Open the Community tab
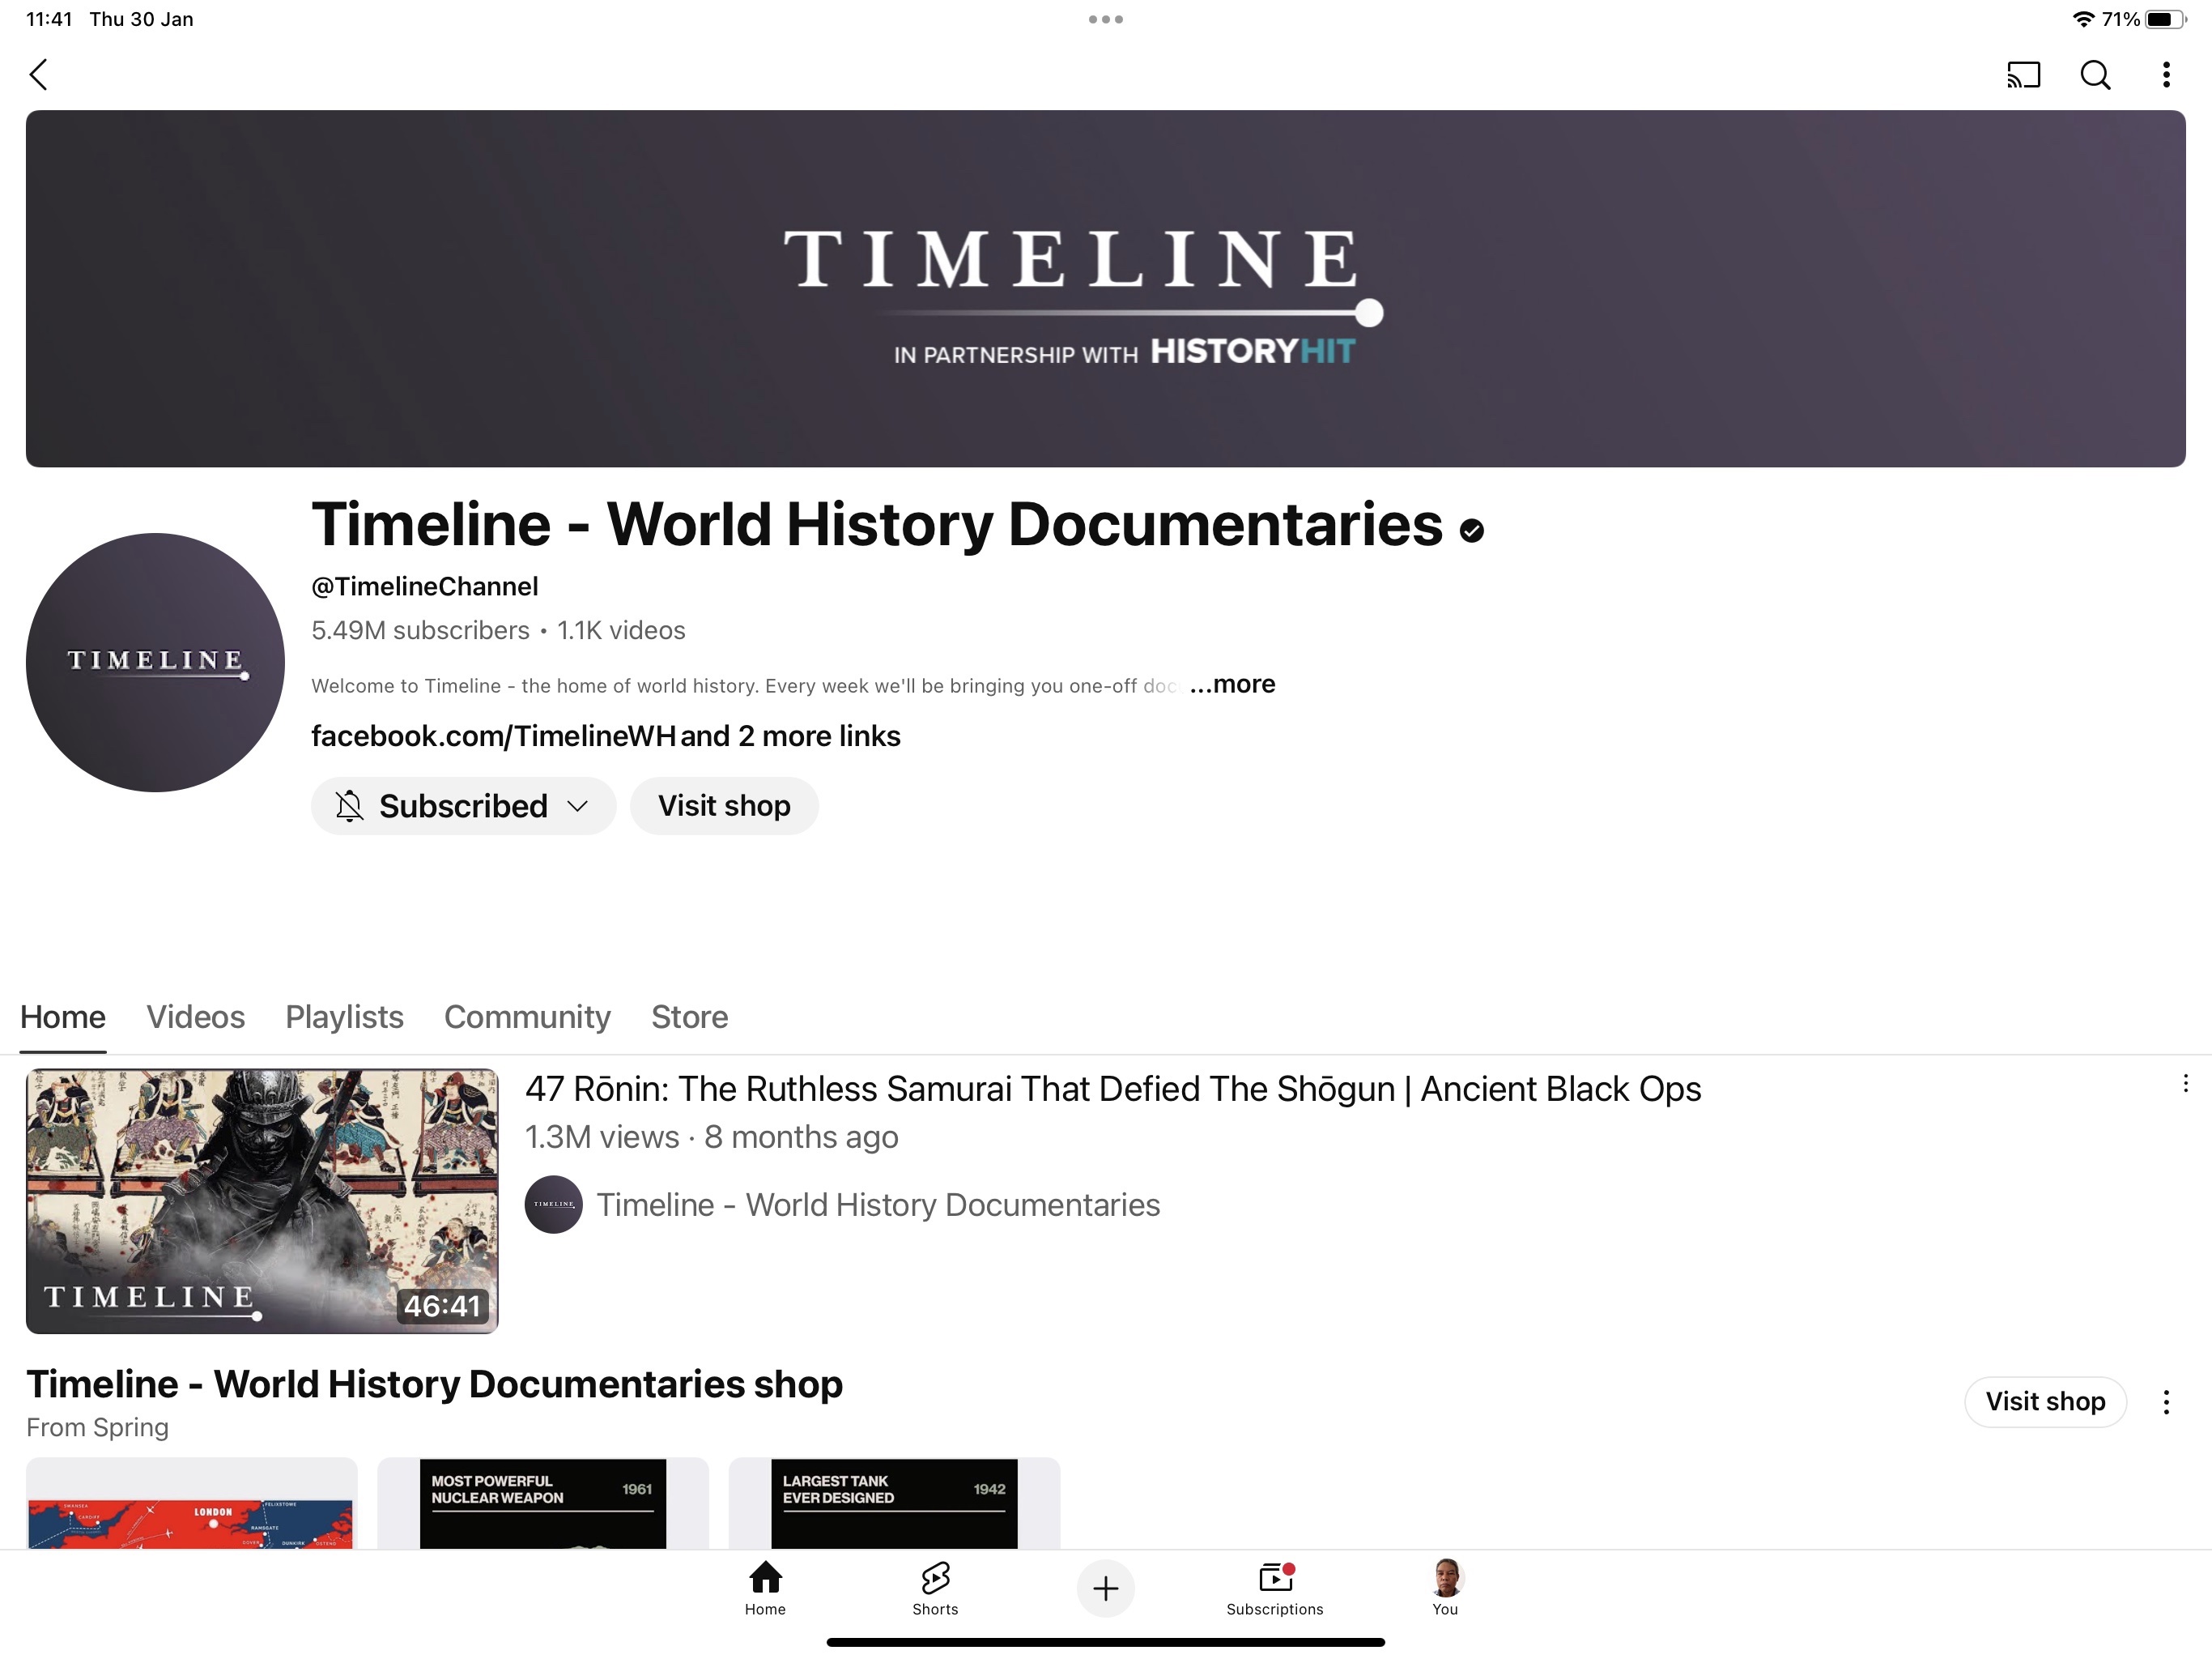Image resolution: width=2212 pixels, height=1659 pixels. coord(527,1017)
